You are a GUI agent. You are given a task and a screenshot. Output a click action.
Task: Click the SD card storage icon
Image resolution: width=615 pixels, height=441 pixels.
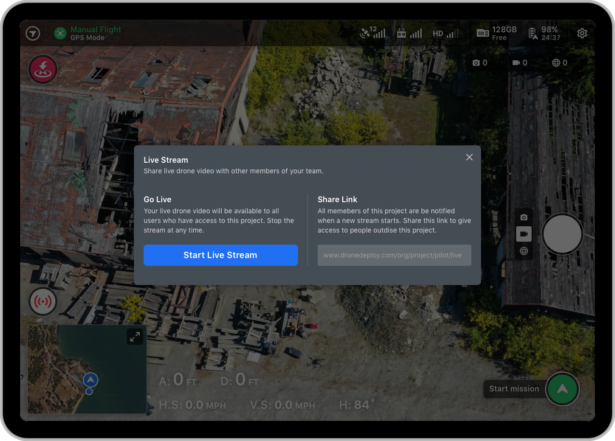[482, 33]
